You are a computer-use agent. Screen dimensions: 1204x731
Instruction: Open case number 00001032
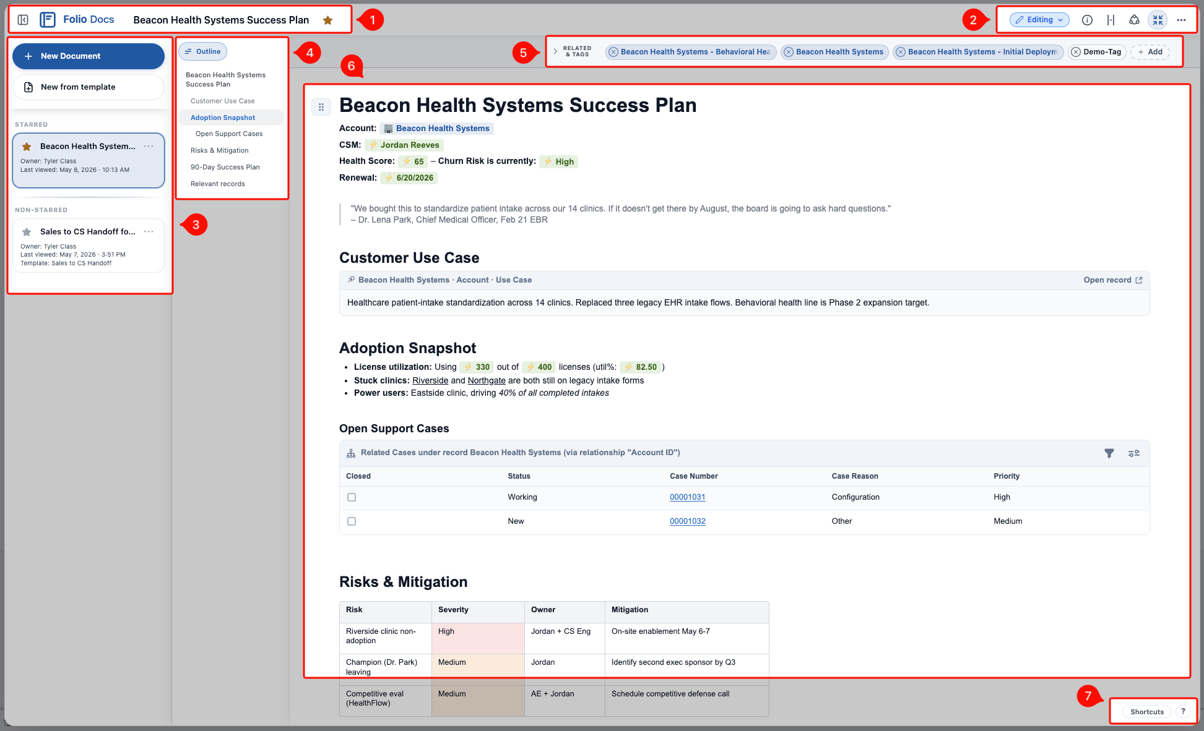[x=687, y=521]
